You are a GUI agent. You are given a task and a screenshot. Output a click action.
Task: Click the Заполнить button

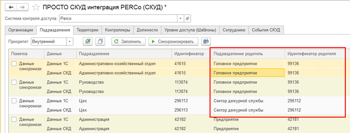[129, 42]
